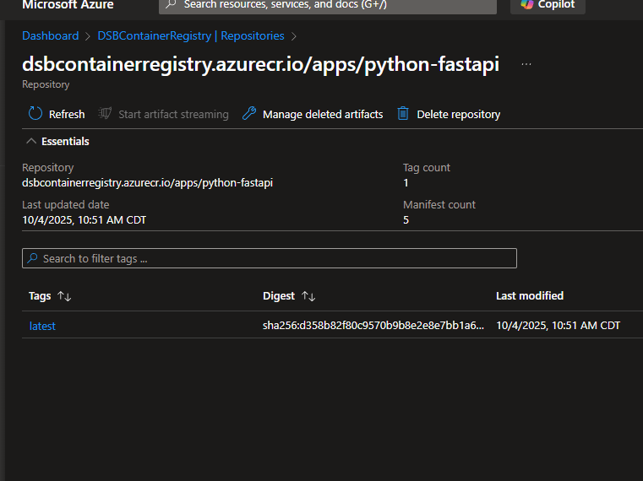Open Copilot from the top bar
643x481 pixels.
pos(548,4)
